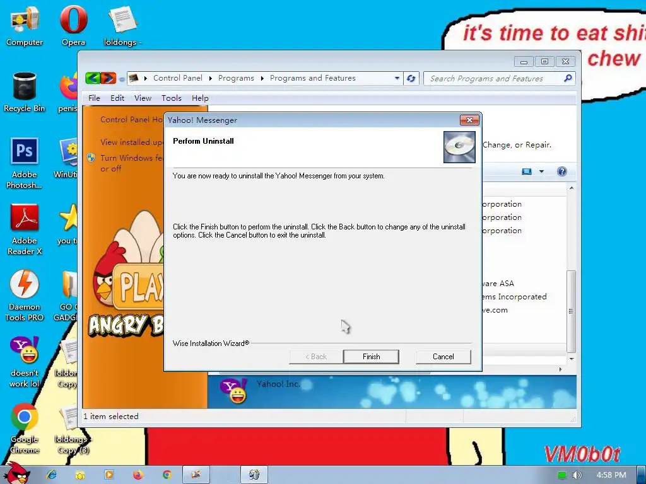The width and height of the screenshot is (646, 484).
Task: Launch Adobe Photoshop shortcut
Action: click(25, 163)
